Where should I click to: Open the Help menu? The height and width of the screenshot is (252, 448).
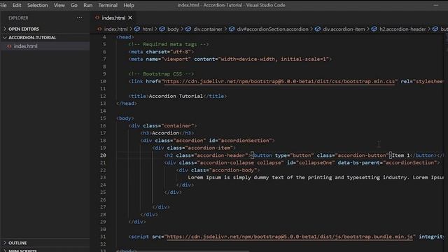coord(129,5)
